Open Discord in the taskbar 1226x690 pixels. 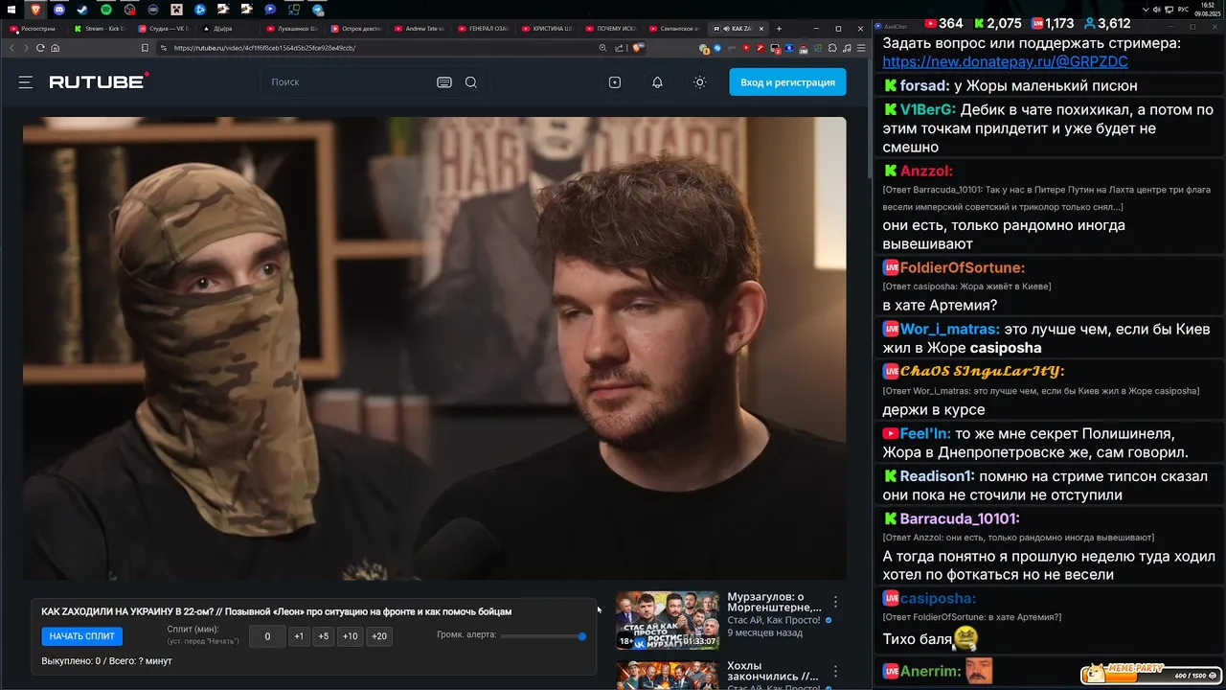coord(59,9)
